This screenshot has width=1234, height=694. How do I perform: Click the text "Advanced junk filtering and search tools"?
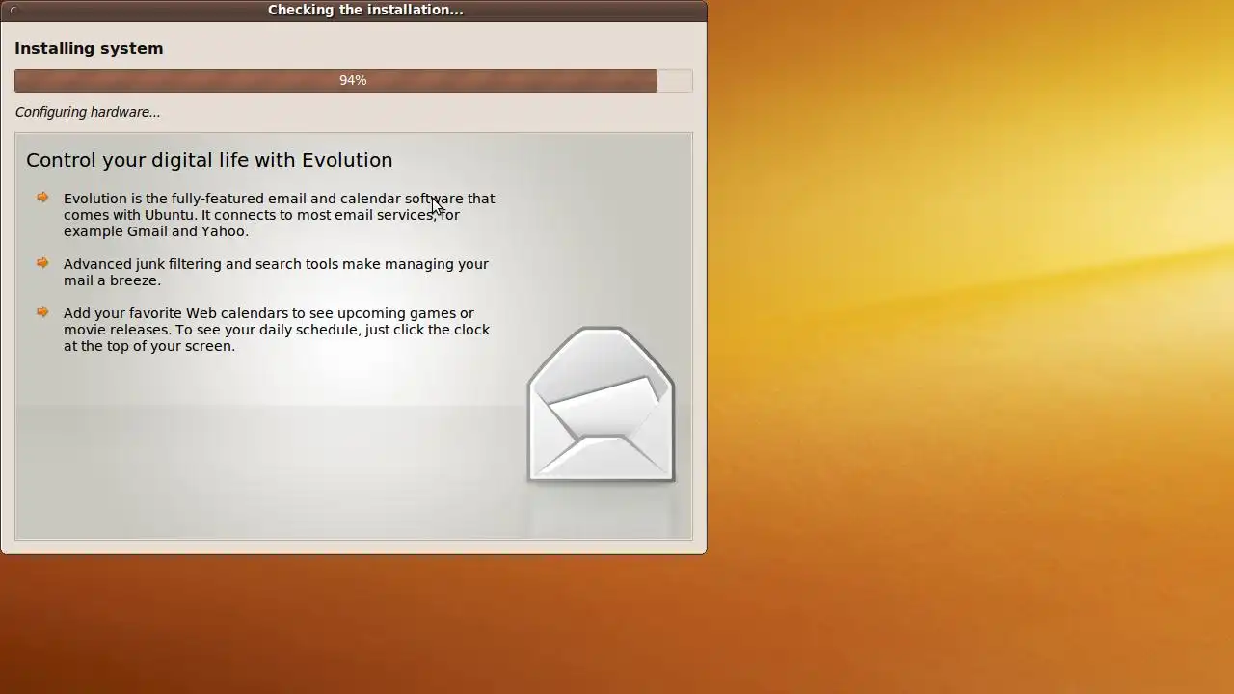pyautogui.click(x=201, y=264)
